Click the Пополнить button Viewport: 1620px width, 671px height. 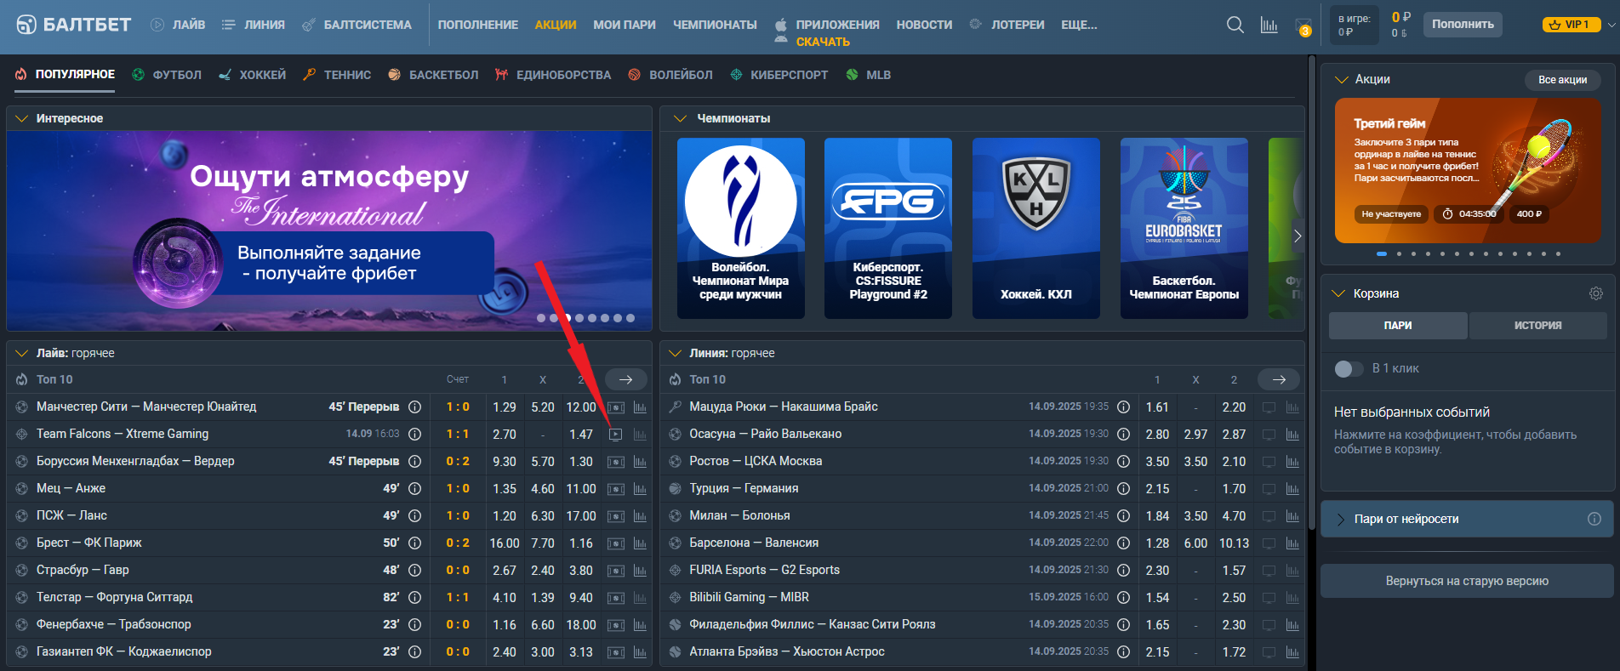point(1463,24)
